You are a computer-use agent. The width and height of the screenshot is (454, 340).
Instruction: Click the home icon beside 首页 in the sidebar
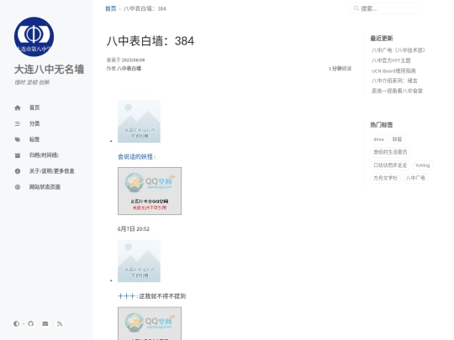point(18,107)
